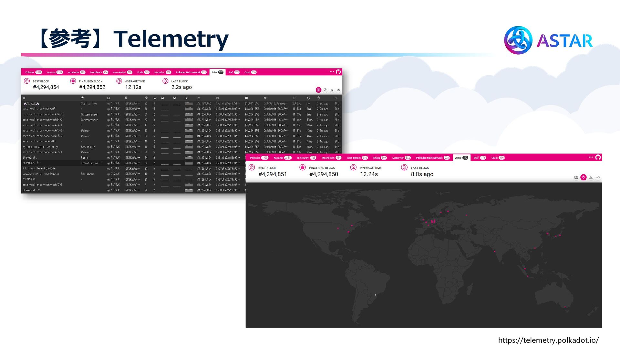The image size is (620, 349).
Task: Click the node marker in Australia on map
Action: pyautogui.click(x=565, y=307)
